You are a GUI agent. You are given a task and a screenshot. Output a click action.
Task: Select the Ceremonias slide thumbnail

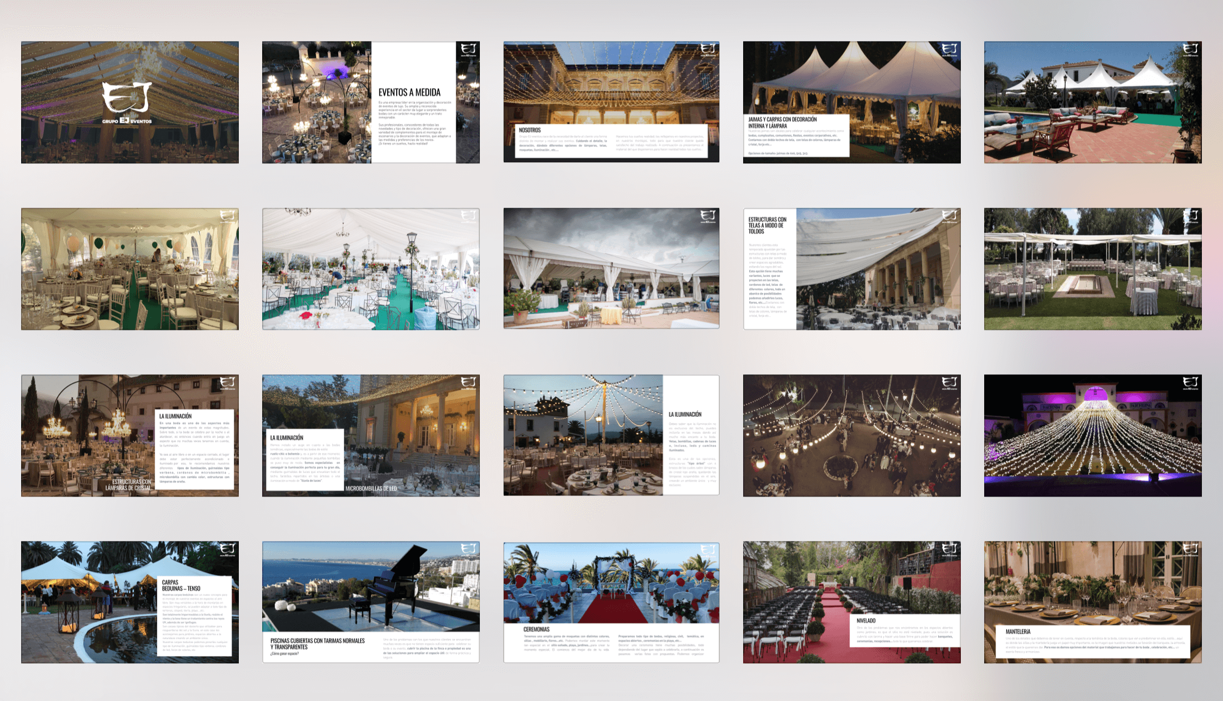(611, 602)
